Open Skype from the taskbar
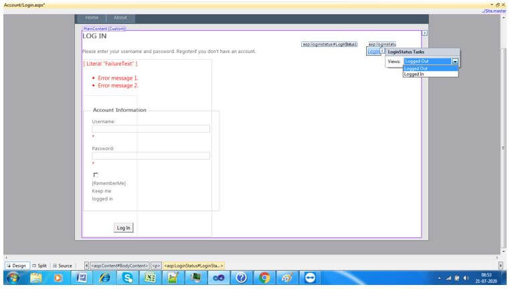510x289 pixels. click(127, 278)
